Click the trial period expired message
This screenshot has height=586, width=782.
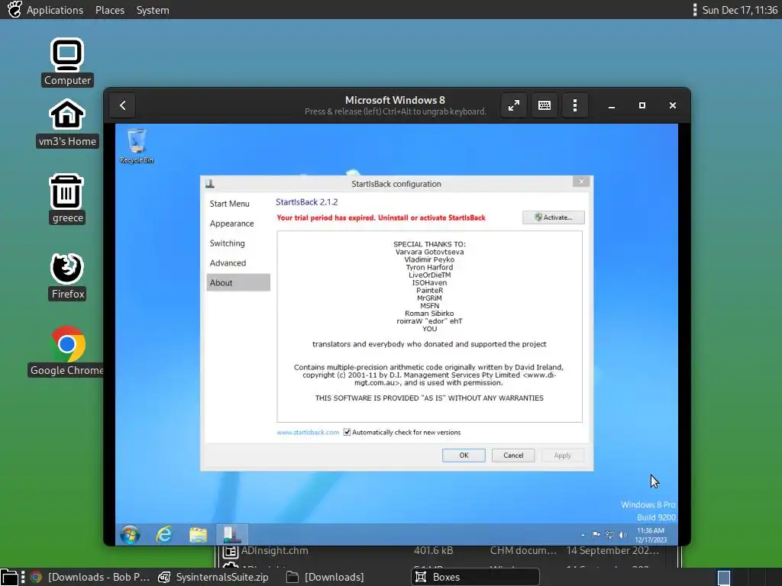[381, 217]
